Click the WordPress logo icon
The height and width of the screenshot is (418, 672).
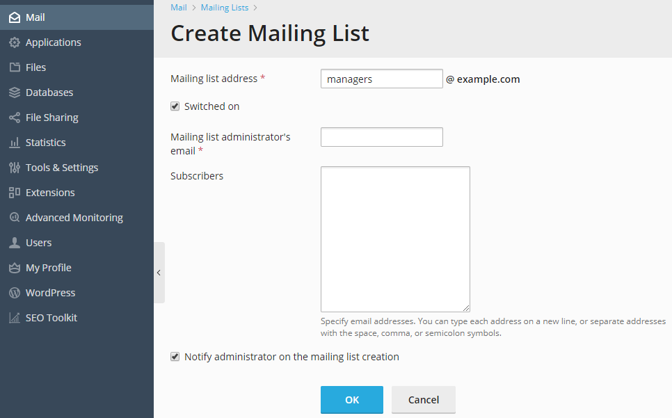point(14,293)
